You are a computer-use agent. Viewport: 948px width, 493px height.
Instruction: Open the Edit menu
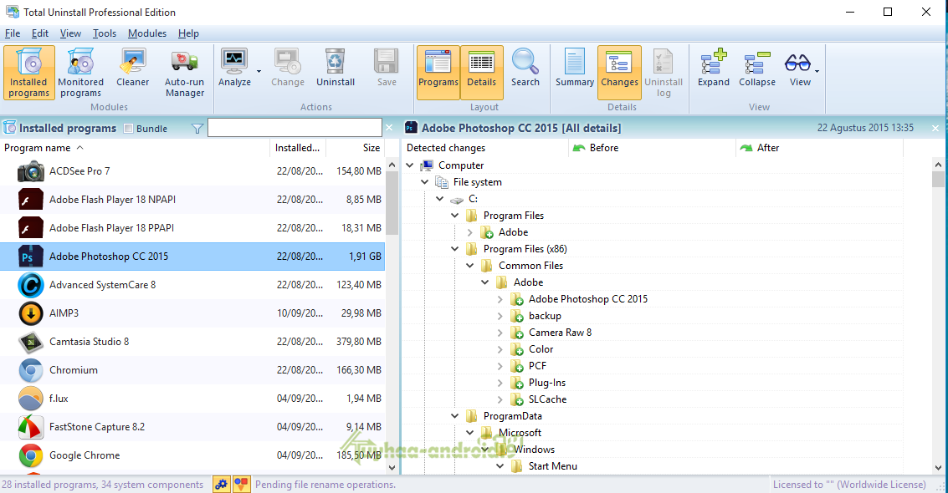point(40,33)
